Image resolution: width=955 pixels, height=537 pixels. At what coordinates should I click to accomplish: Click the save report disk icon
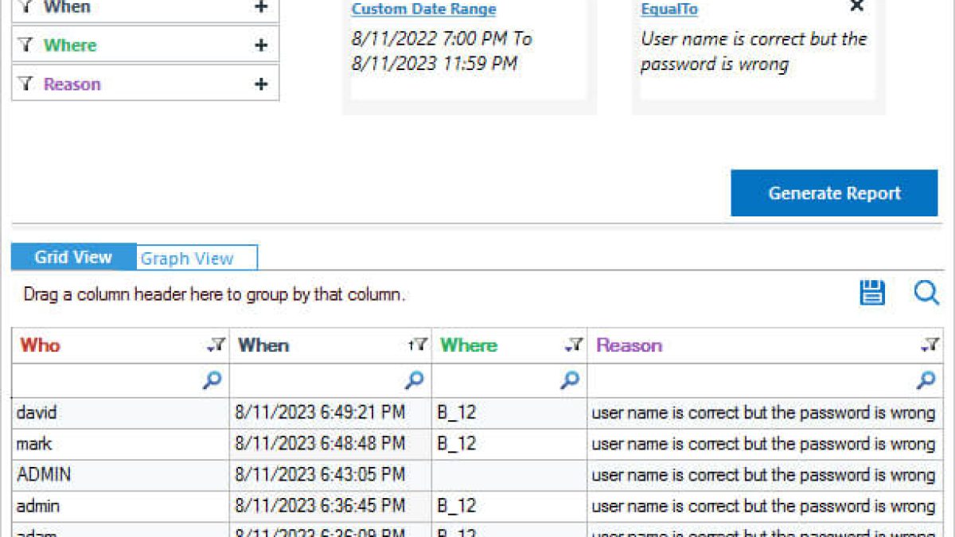[x=872, y=293]
